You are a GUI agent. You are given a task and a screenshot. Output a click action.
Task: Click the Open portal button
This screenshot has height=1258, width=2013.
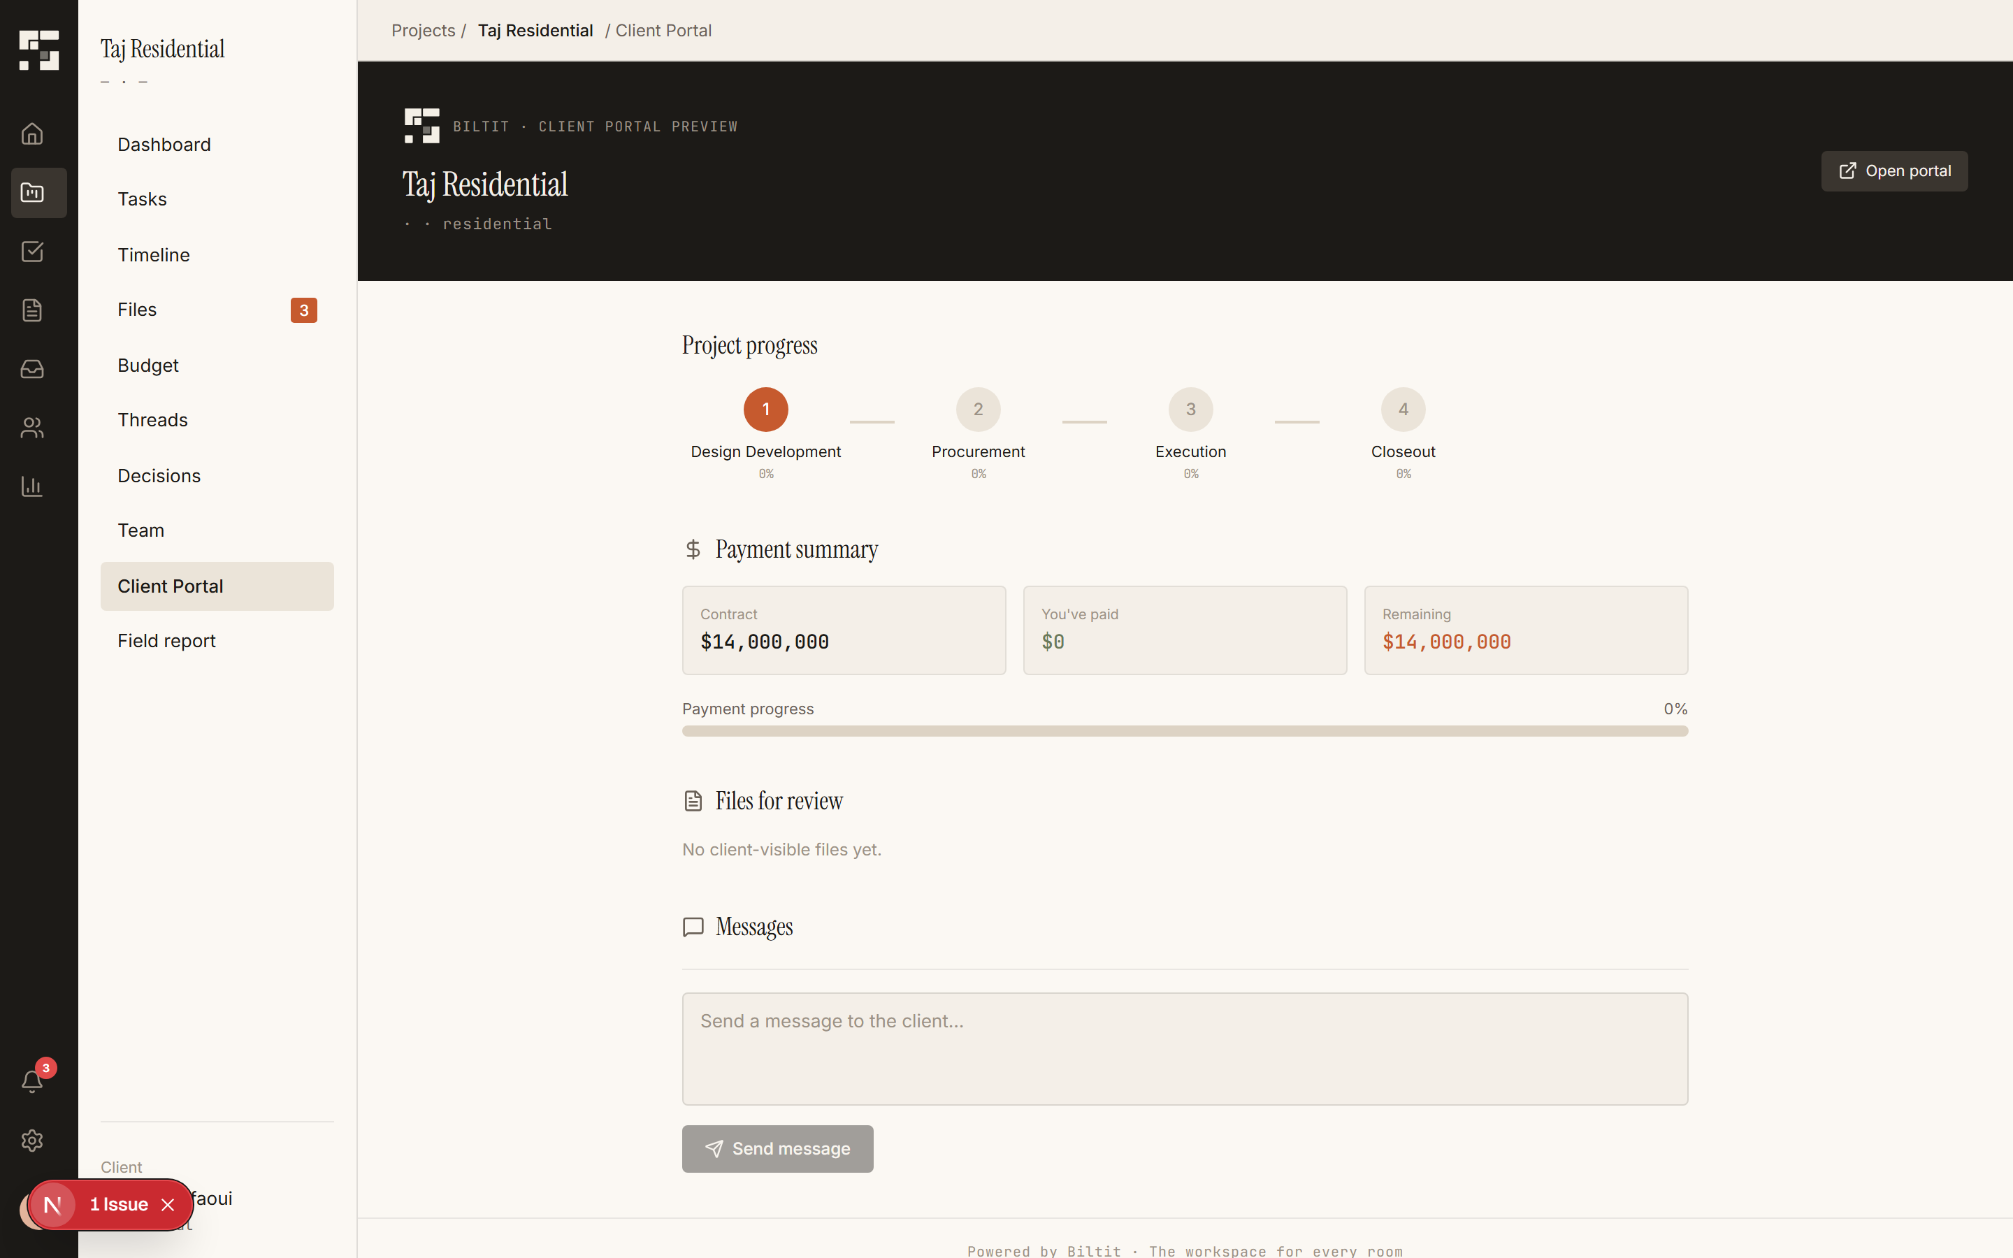pyautogui.click(x=1893, y=171)
